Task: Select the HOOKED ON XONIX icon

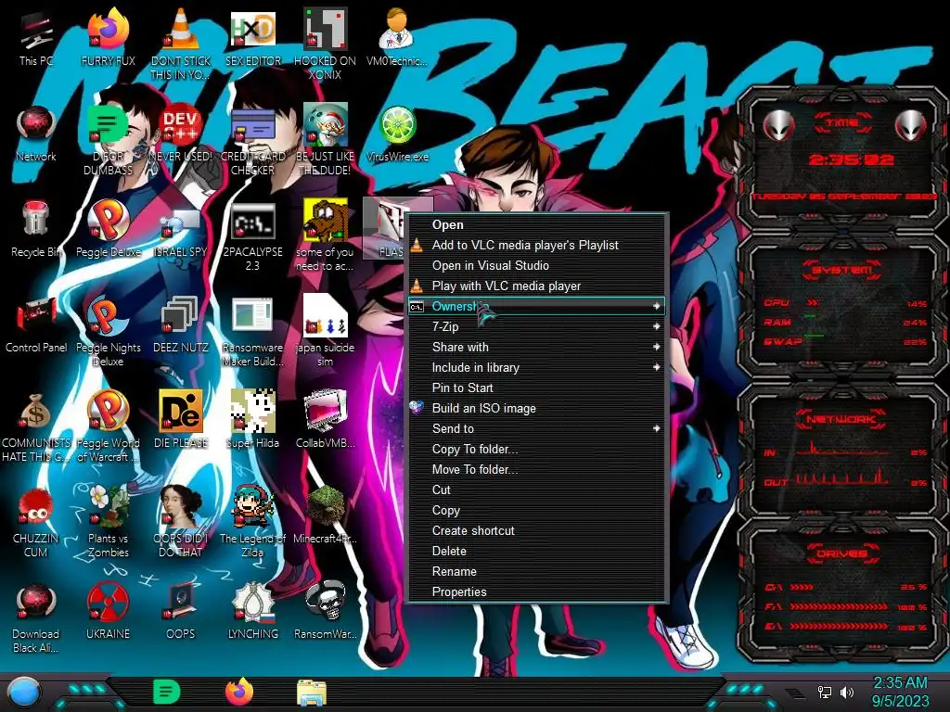Action: tap(325, 44)
